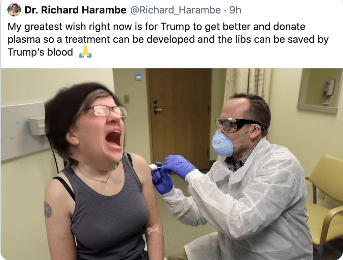Click the 9h tweet timestamp
This screenshot has height=260, width=343.
coord(235,10)
